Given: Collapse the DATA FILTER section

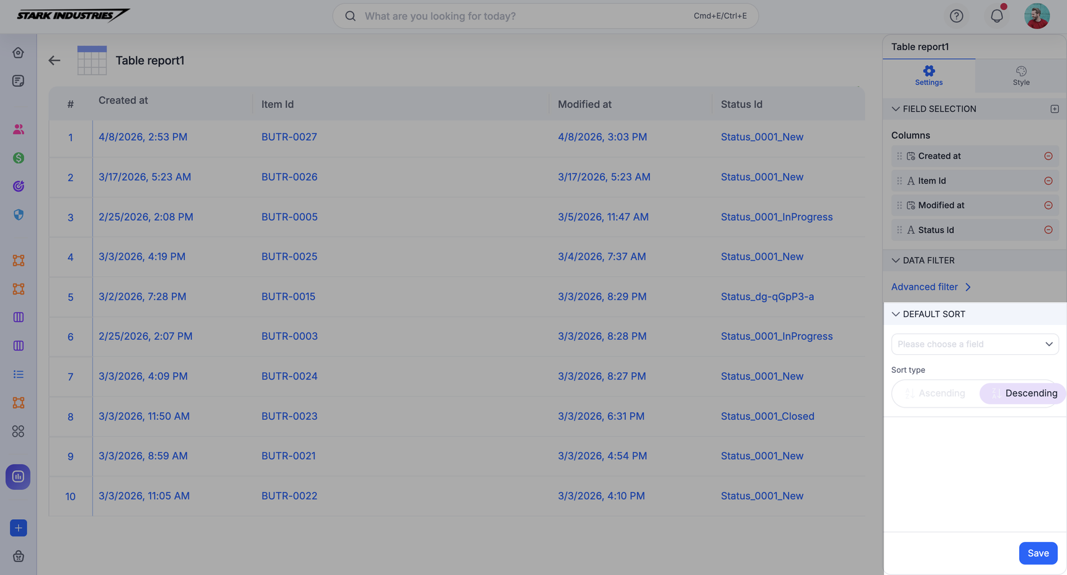Looking at the screenshot, I should tap(895, 261).
